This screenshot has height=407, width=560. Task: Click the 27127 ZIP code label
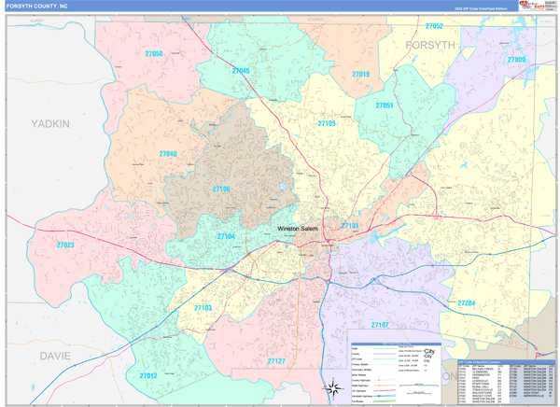[277, 360]
